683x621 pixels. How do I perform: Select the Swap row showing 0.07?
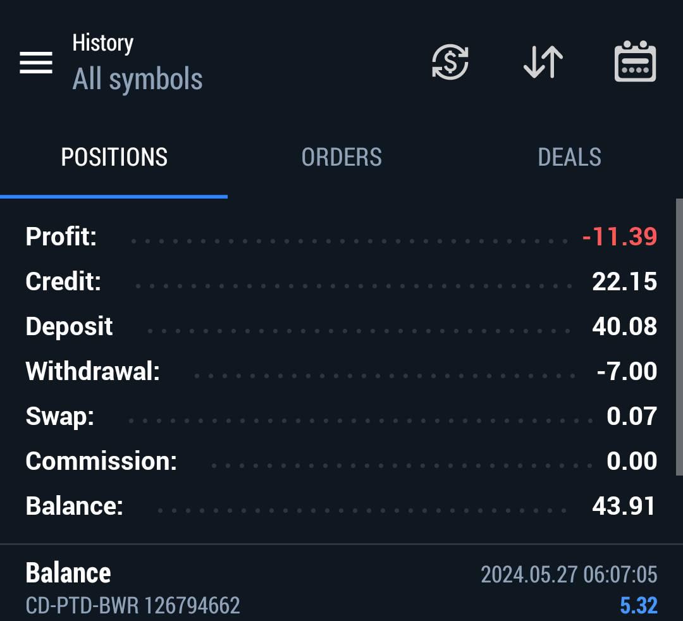coord(341,416)
